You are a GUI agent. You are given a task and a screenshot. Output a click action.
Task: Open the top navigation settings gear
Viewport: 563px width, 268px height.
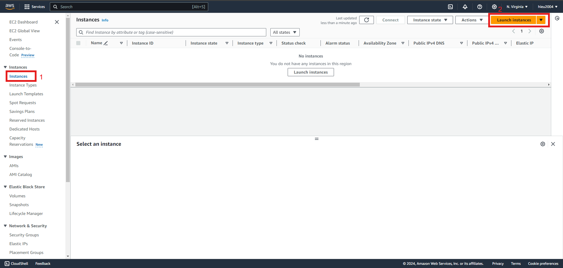point(494,7)
